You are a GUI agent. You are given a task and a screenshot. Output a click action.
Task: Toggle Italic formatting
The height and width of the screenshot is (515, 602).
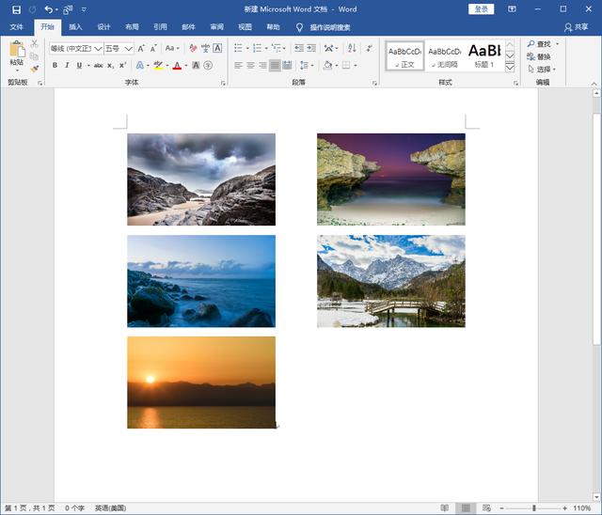click(67, 66)
